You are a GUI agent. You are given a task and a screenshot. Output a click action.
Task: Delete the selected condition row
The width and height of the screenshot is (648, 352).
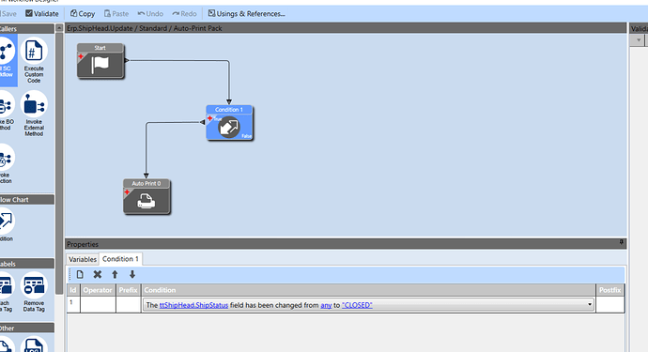pyautogui.click(x=98, y=274)
